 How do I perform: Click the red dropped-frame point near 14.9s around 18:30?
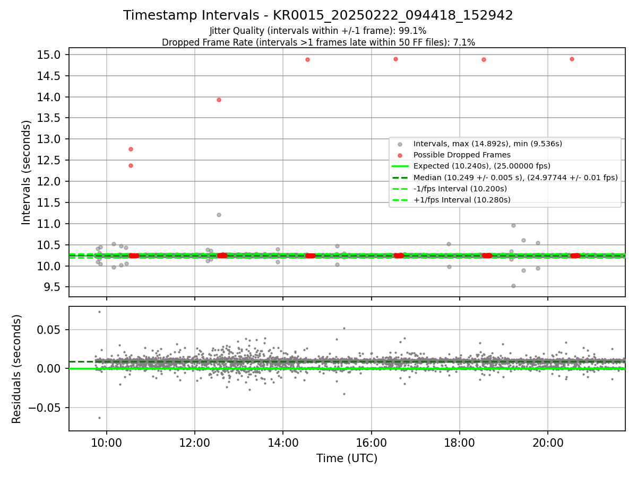click(484, 59)
